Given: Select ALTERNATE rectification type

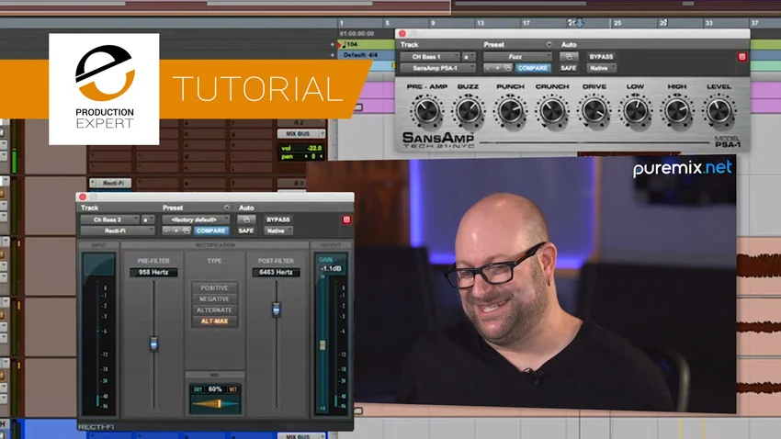Looking at the screenshot, I should click(x=215, y=310).
